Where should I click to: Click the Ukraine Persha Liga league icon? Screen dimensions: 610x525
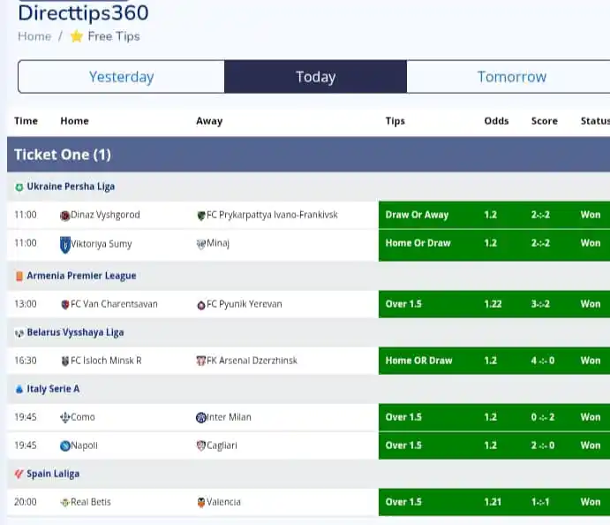[x=19, y=187]
